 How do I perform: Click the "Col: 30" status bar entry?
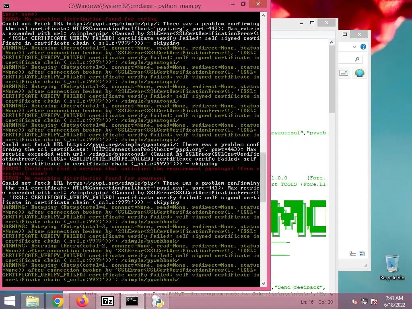(x=325, y=302)
